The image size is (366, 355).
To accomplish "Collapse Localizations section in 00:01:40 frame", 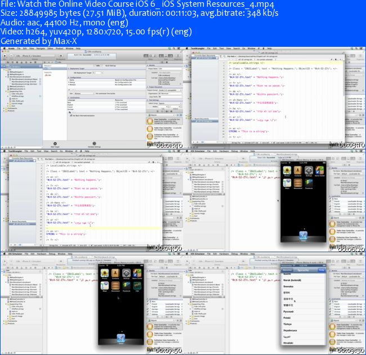I will point(69,98).
